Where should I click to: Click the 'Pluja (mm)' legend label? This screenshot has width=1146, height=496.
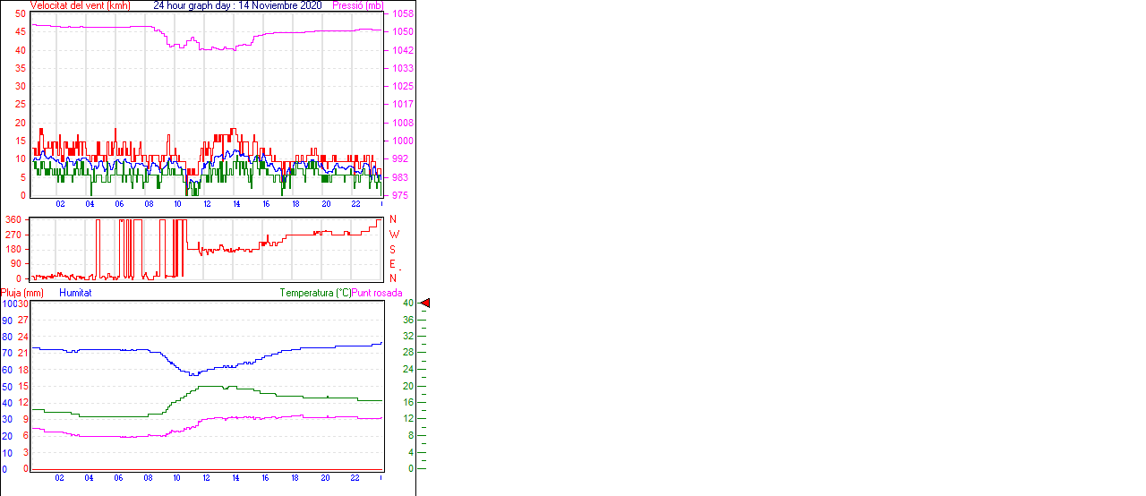pos(22,293)
